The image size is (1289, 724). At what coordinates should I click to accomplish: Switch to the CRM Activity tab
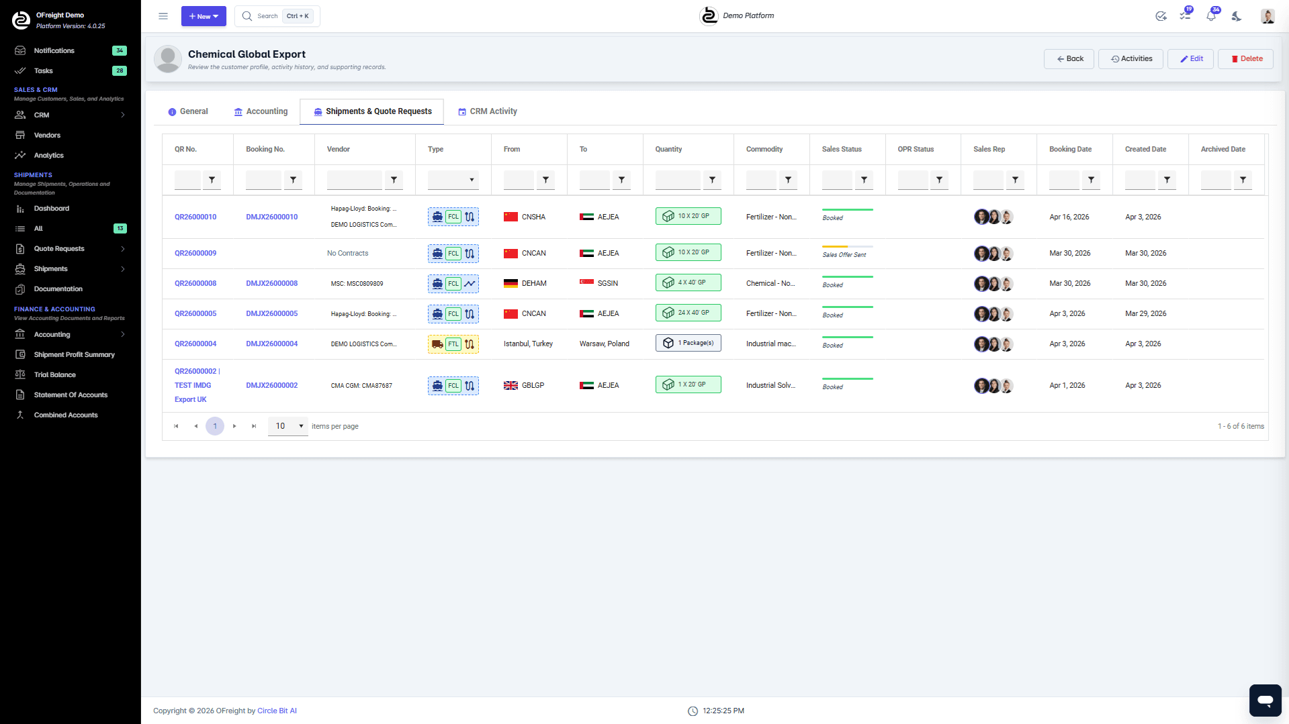click(x=488, y=111)
